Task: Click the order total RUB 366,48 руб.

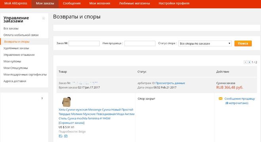Action: [230, 87]
